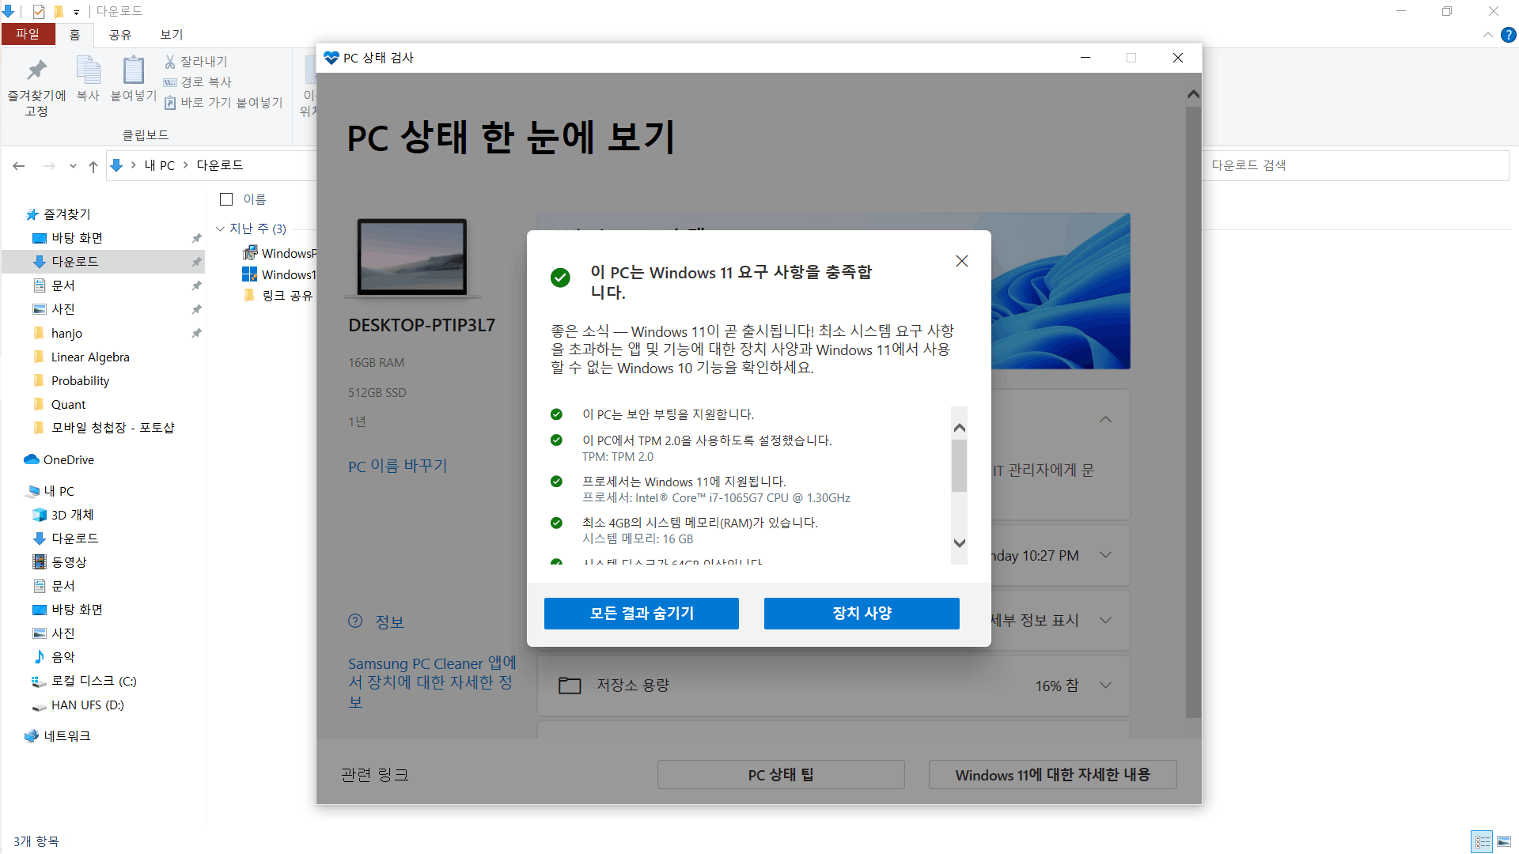Open the 공유 ribbon tab
The image size is (1519, 854).
tap(119, 34)
